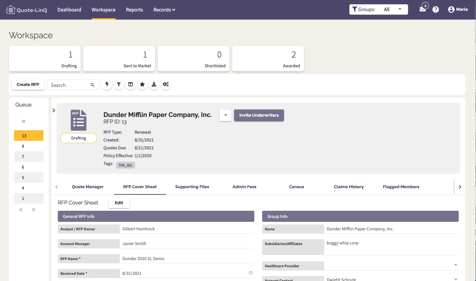Switch to the Quote Manager tab
476x281 pixels.
click(x=88, y=187)
